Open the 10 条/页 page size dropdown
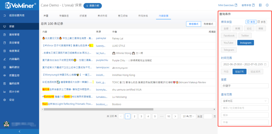This screenshot has height=134, width=272. point(188,116)
